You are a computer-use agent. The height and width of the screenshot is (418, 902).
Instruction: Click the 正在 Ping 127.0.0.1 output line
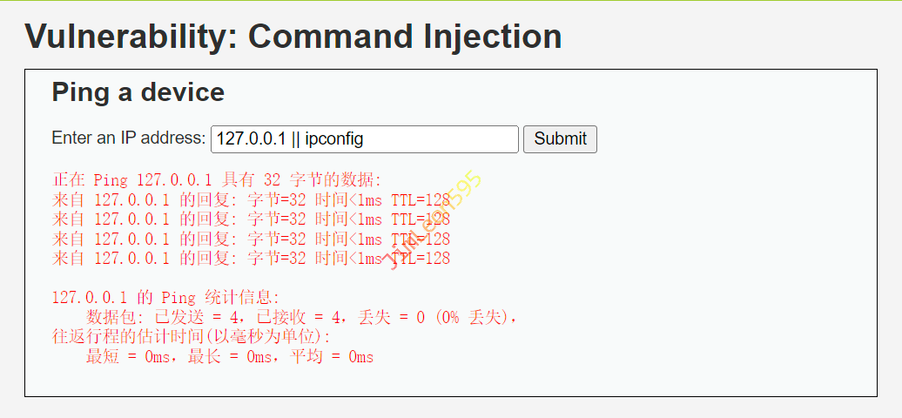tap(217, 180)
